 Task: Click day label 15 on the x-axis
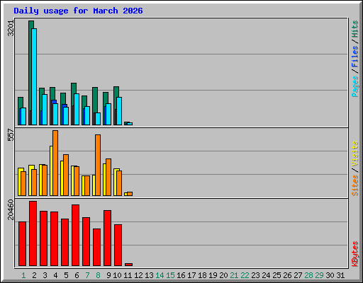(x=170, y=275)
